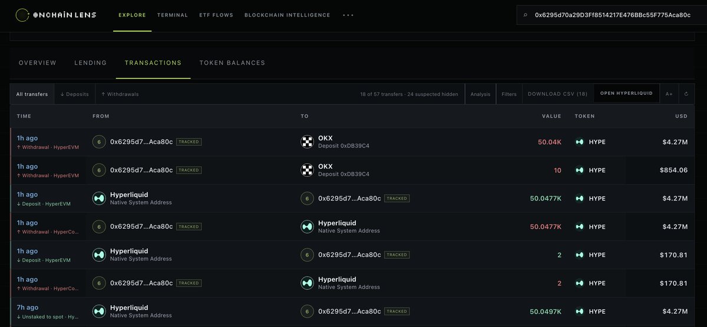Go to ETF Flows page
Viewport: 707px width, 327px height.
[216, 15]
